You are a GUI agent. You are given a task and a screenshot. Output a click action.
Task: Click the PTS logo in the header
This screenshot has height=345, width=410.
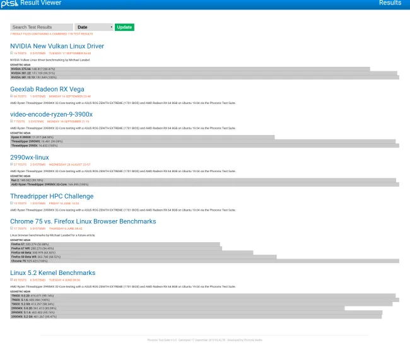(x=9, y=3)
